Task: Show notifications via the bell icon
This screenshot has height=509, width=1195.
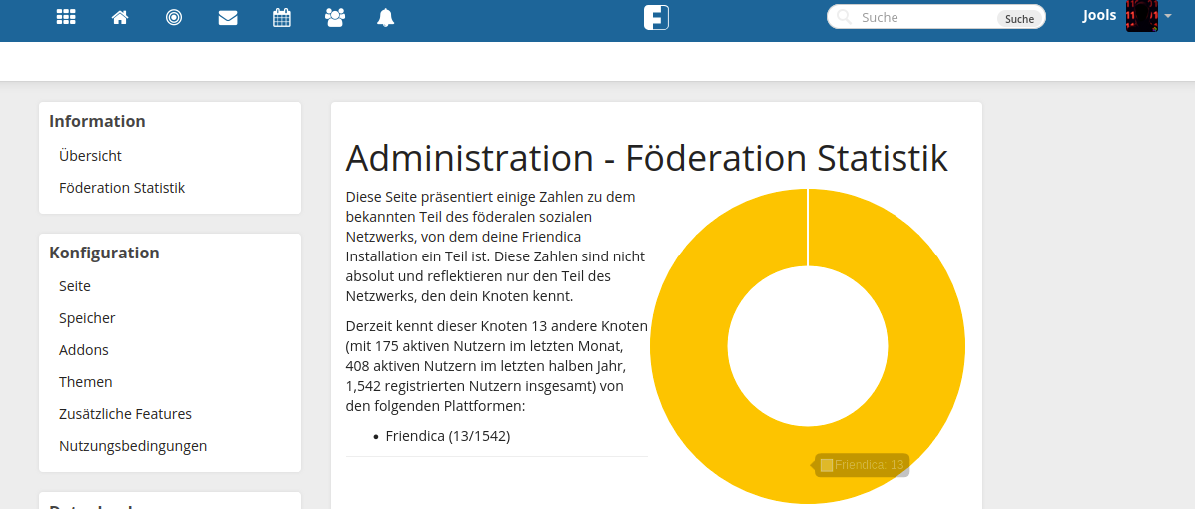Action: tap(386, 17)
